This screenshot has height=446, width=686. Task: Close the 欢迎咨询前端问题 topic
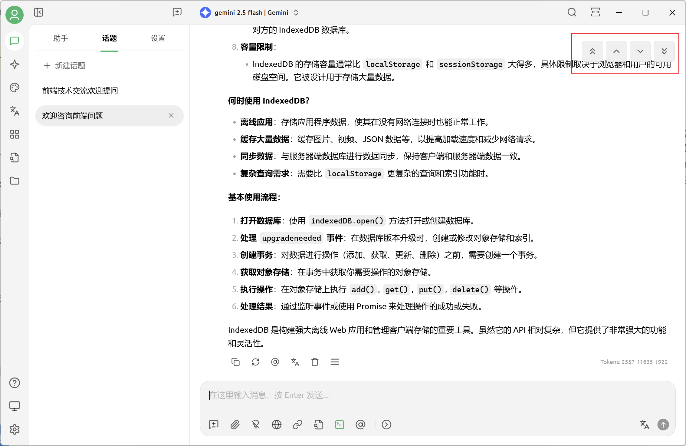pos(171,115)
